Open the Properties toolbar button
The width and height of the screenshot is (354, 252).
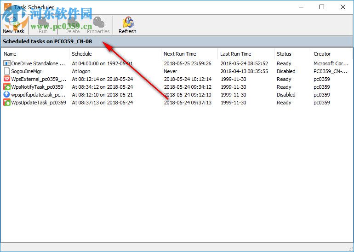point(98,25)
